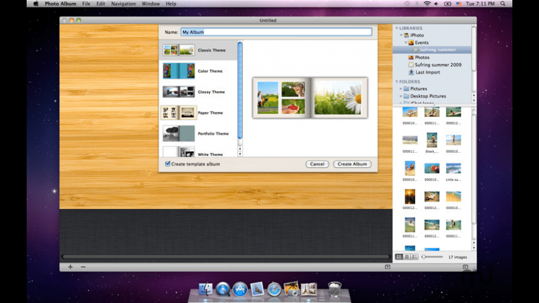Collapse the iPhoto library tree
Viewport: 539px width, 303px height.
pos(401,35)
